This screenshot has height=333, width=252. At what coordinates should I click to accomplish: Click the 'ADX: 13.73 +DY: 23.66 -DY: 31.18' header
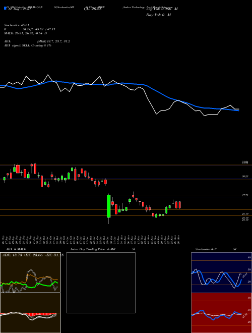click(x=32, y=255)
